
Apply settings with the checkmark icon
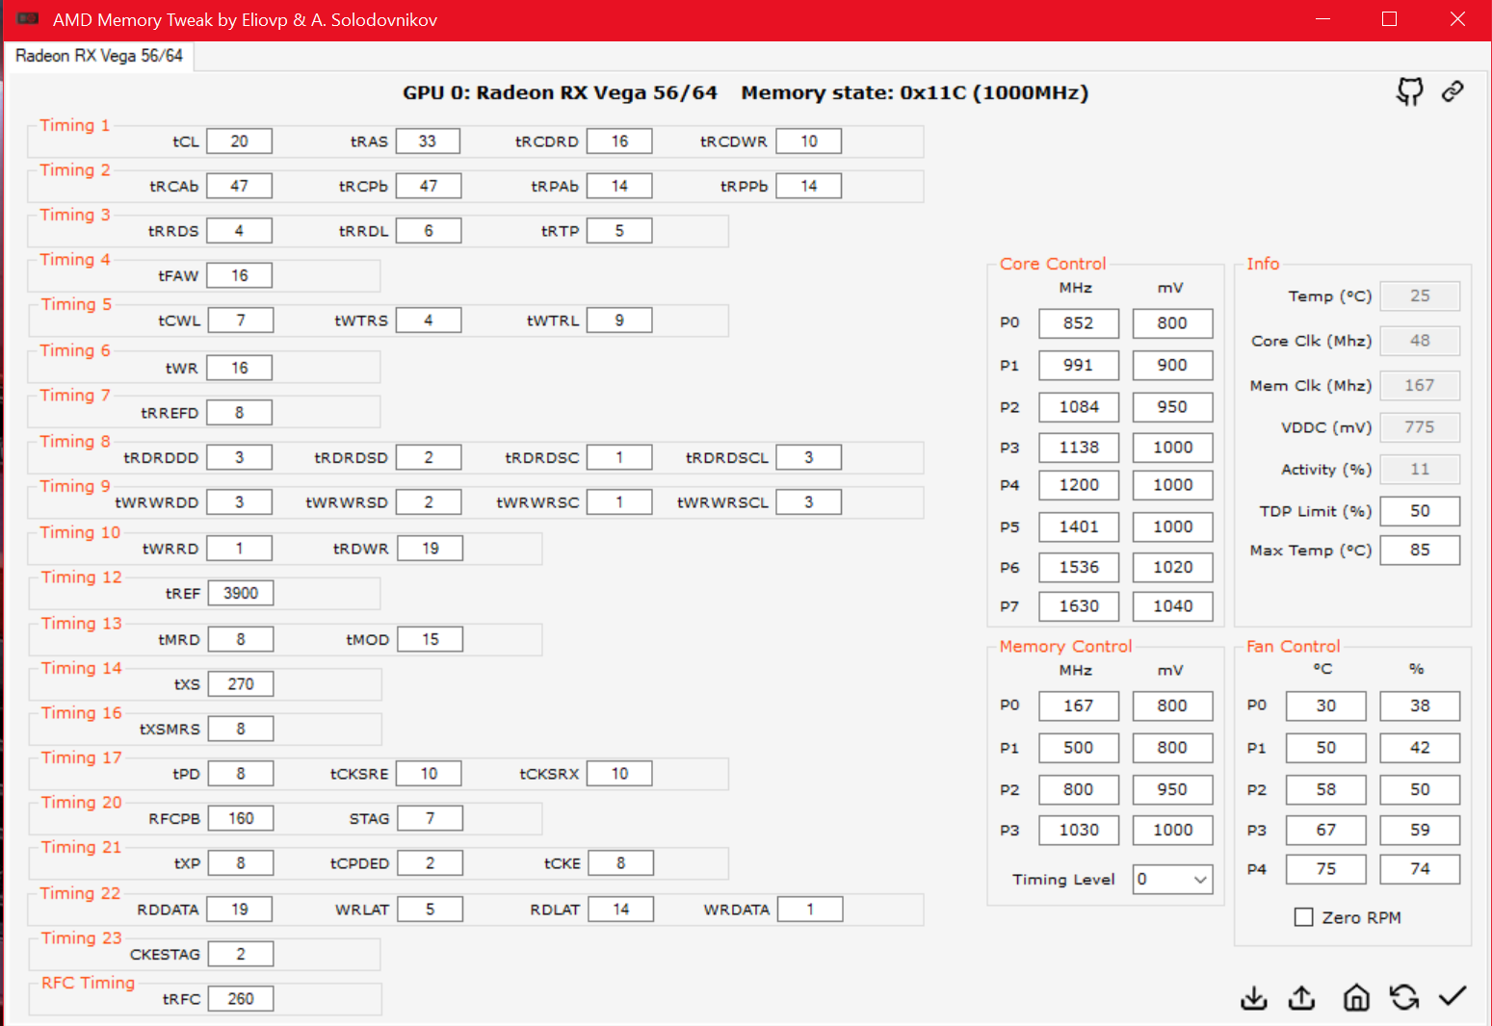(1453, 996)
